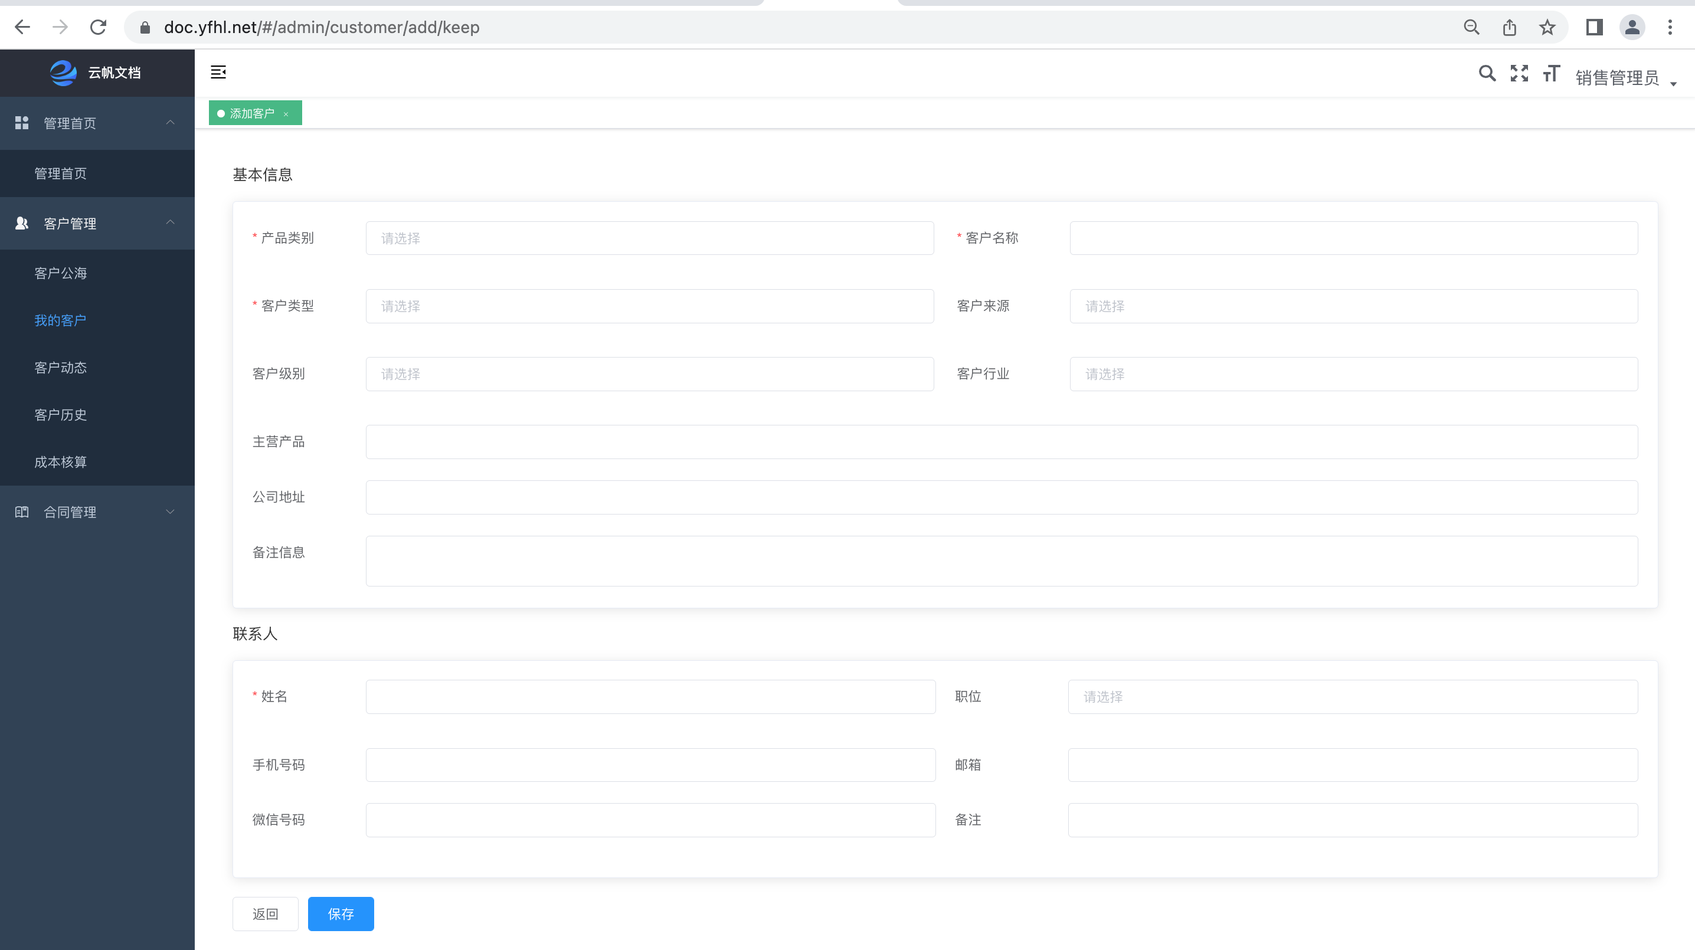Click the 管理首页 grid icon

[x=22, y=123]
